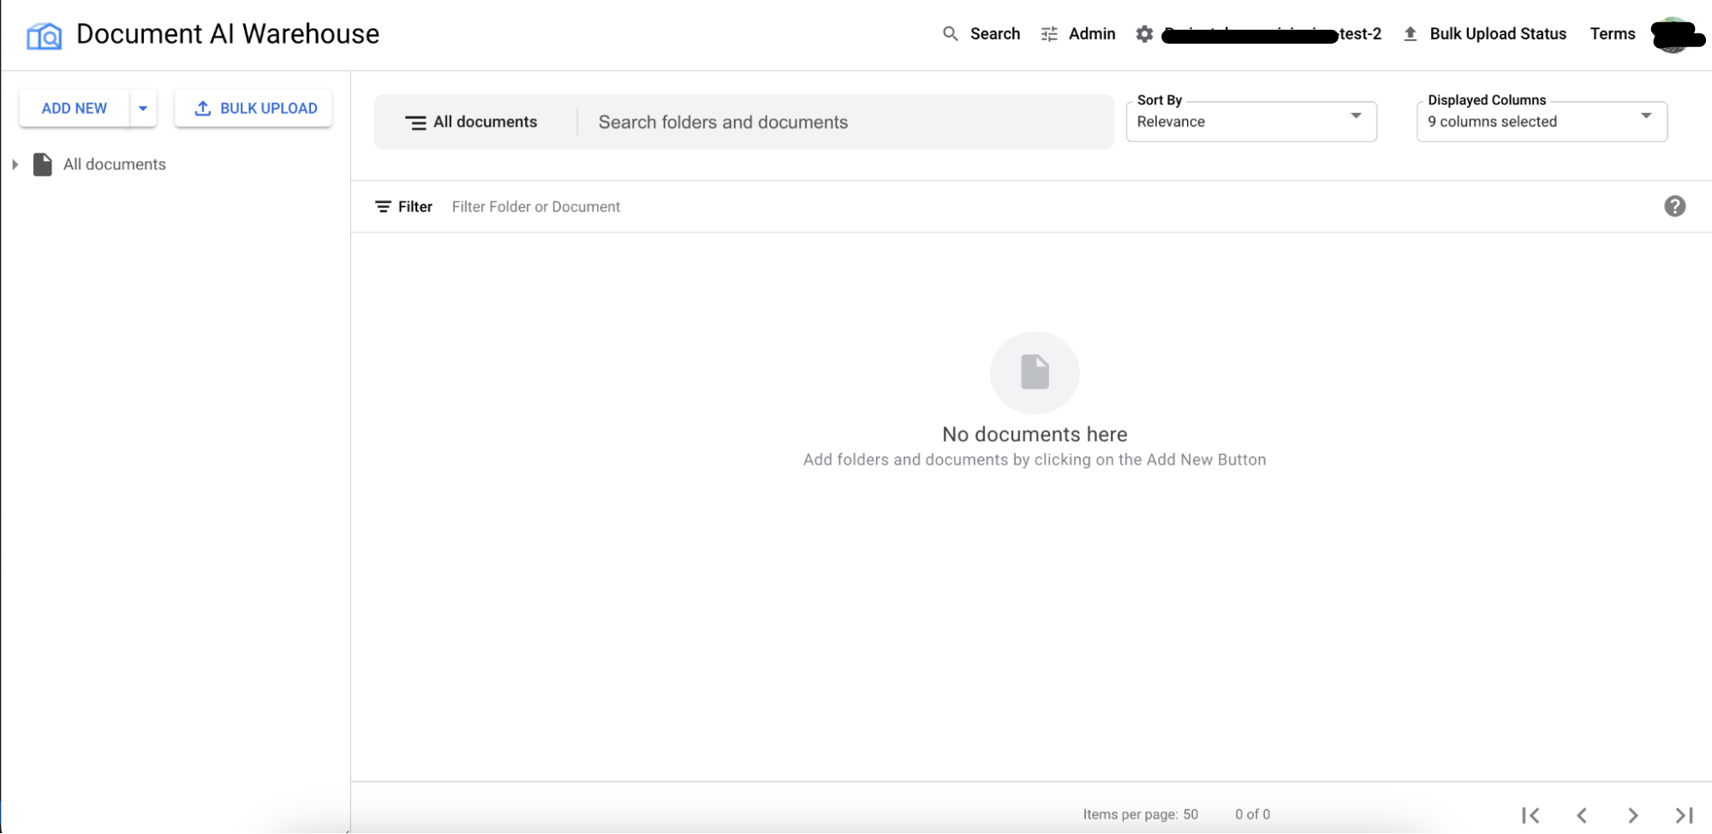Click the project settings gear icon

click(1144, 34)
